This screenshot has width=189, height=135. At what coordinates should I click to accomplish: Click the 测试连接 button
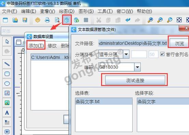[135, 80]
